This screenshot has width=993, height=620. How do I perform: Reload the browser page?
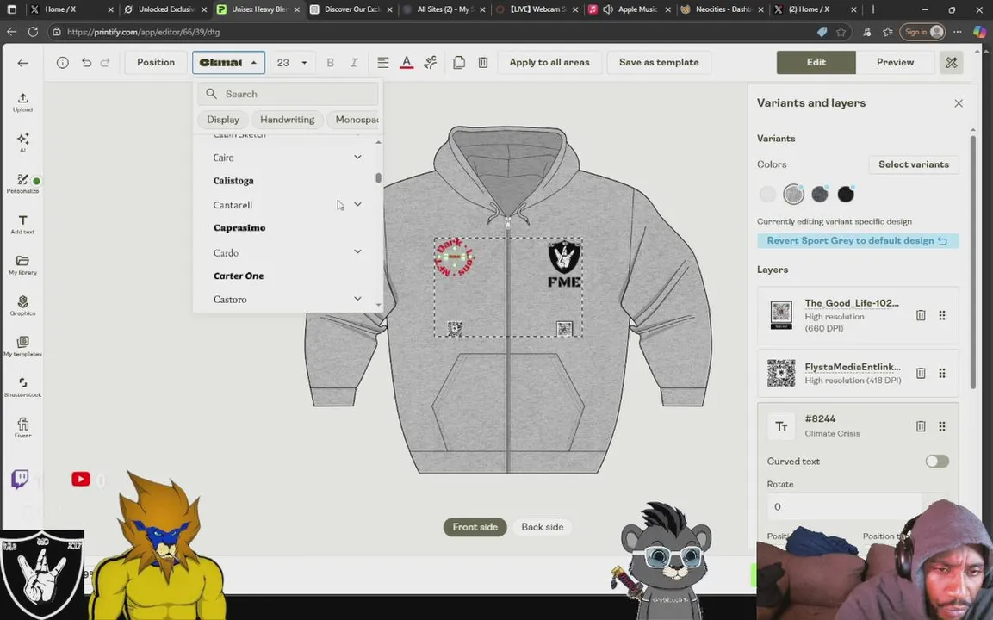point(33,32)
